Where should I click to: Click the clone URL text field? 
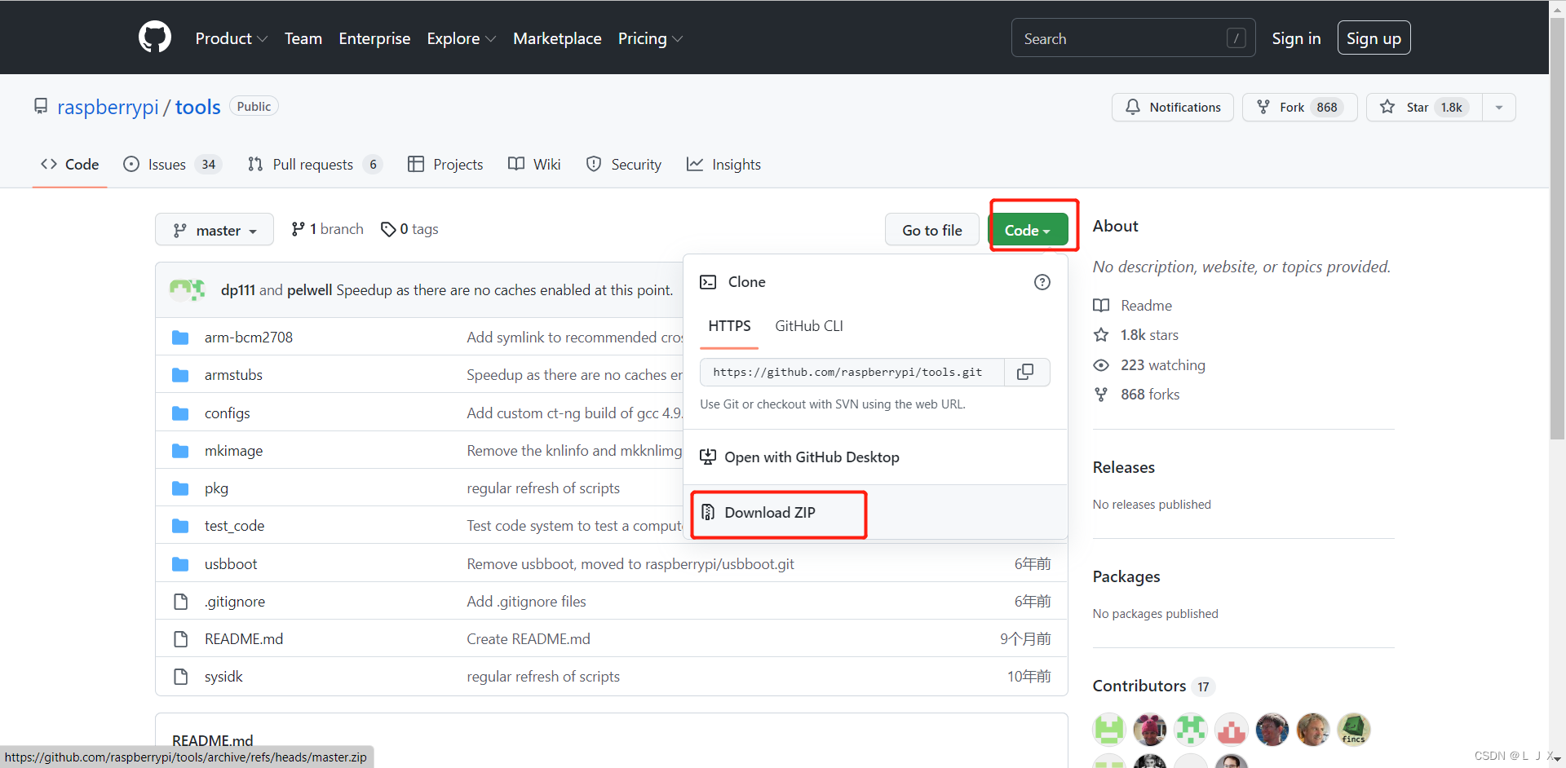pyautogui.click(x=852, y=372)
